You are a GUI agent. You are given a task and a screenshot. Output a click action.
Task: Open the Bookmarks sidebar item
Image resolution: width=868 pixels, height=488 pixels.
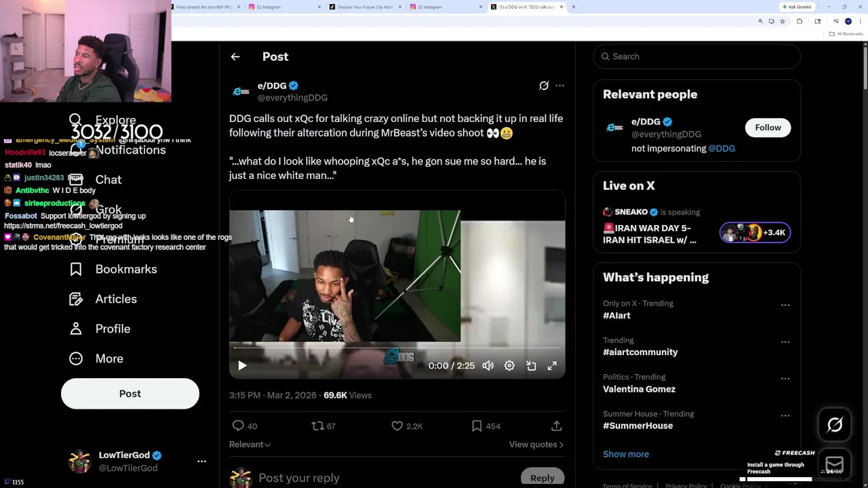click(114, 269)
